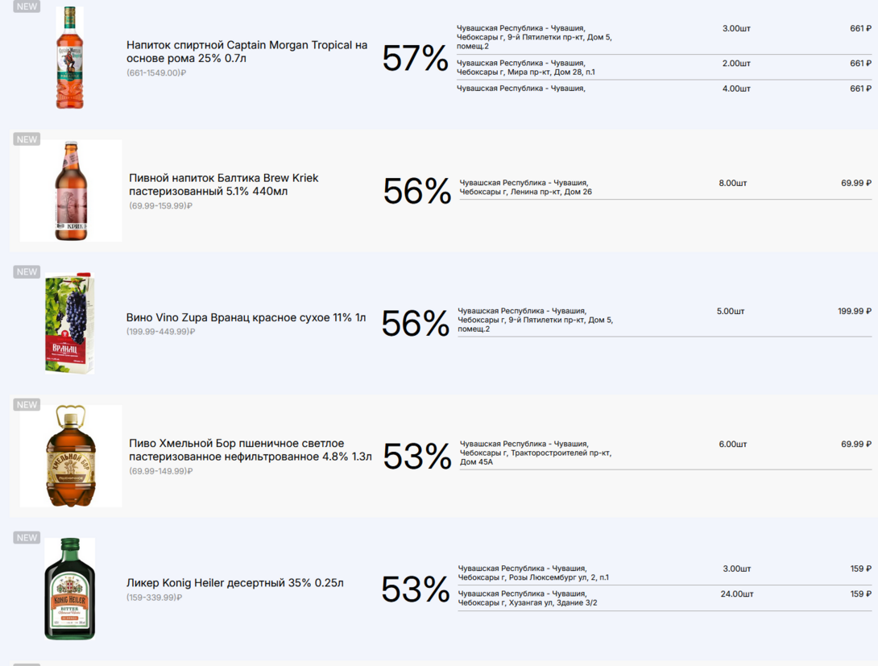Click the Ликер Konig Heiler десертный title
This screenshot has height=666, width=878.
click(235, 582)
